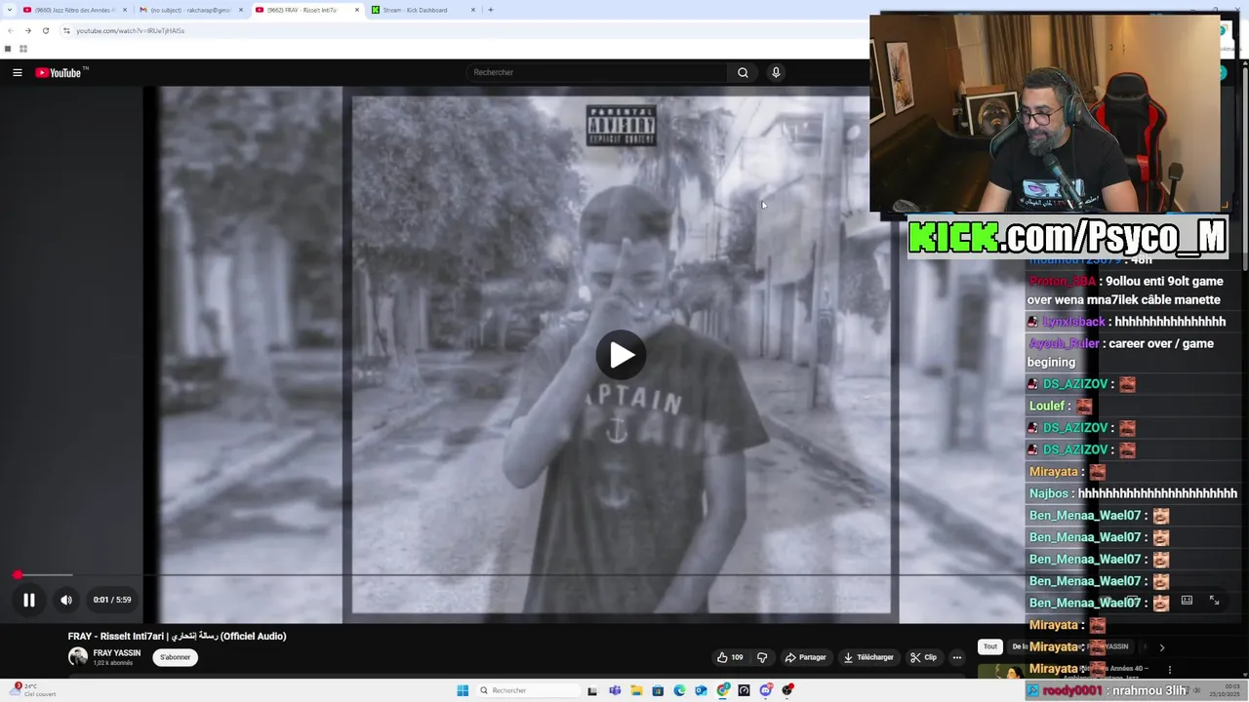Screen dimensions: 1249x702
Task: Focus the YouTube Rechercher search field
Action: coord(597,72)
